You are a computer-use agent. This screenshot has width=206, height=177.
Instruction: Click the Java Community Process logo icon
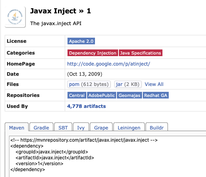tap(15, 17)
